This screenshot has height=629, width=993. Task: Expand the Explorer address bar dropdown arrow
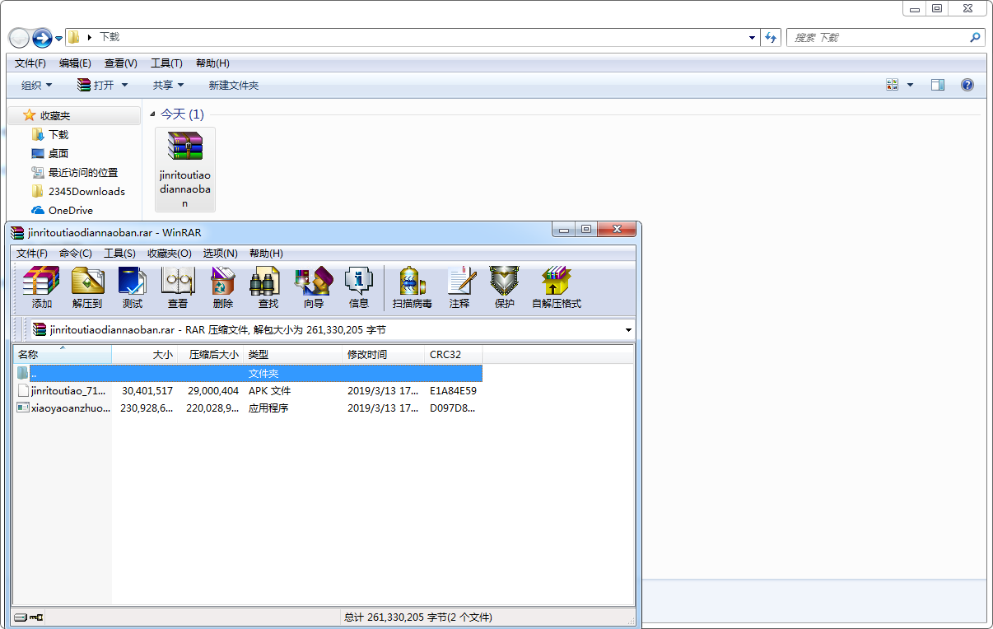point(752,37)
